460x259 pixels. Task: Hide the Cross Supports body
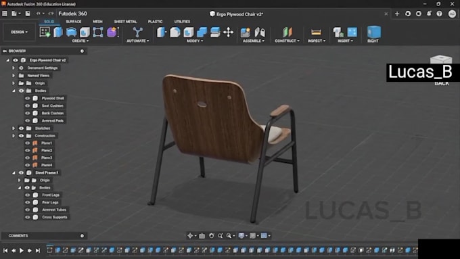point(28,217)
